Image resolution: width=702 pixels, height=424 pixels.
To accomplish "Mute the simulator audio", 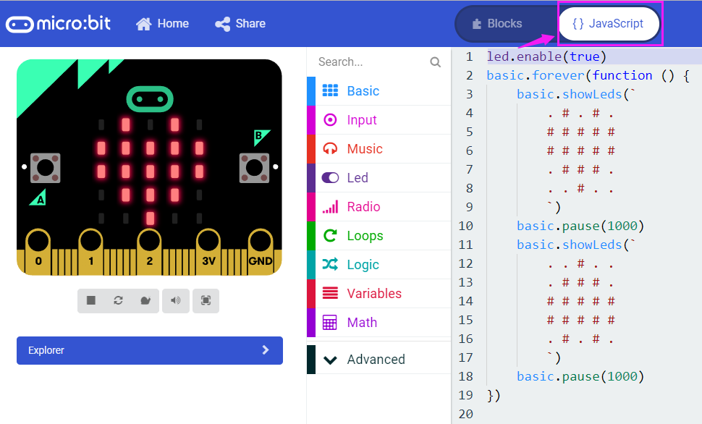I will point(175,300).
